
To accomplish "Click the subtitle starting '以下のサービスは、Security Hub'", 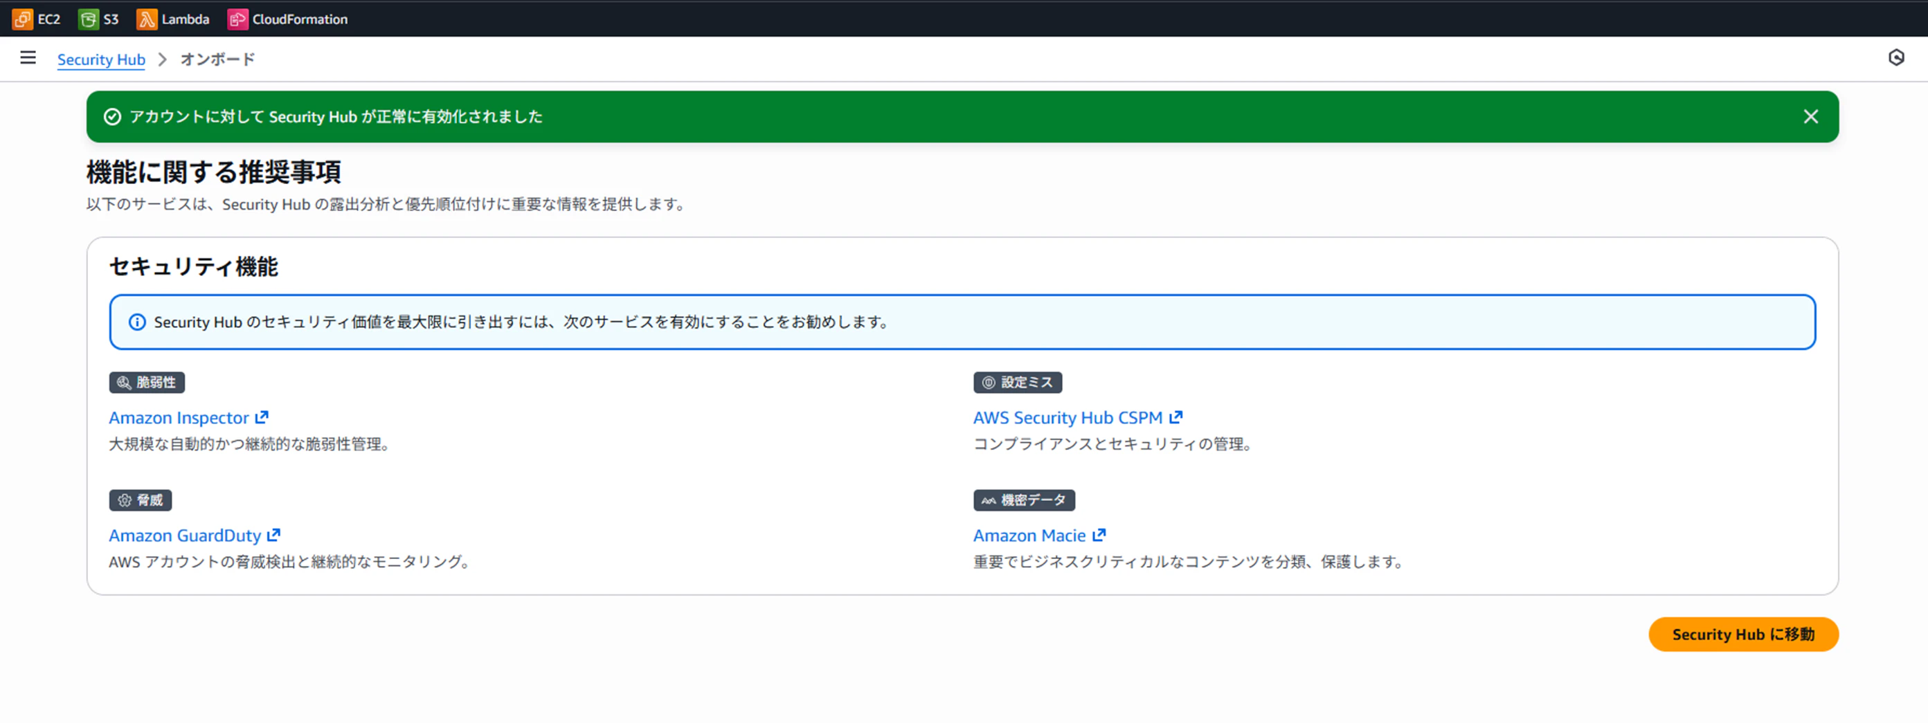I will coord(387,204).
